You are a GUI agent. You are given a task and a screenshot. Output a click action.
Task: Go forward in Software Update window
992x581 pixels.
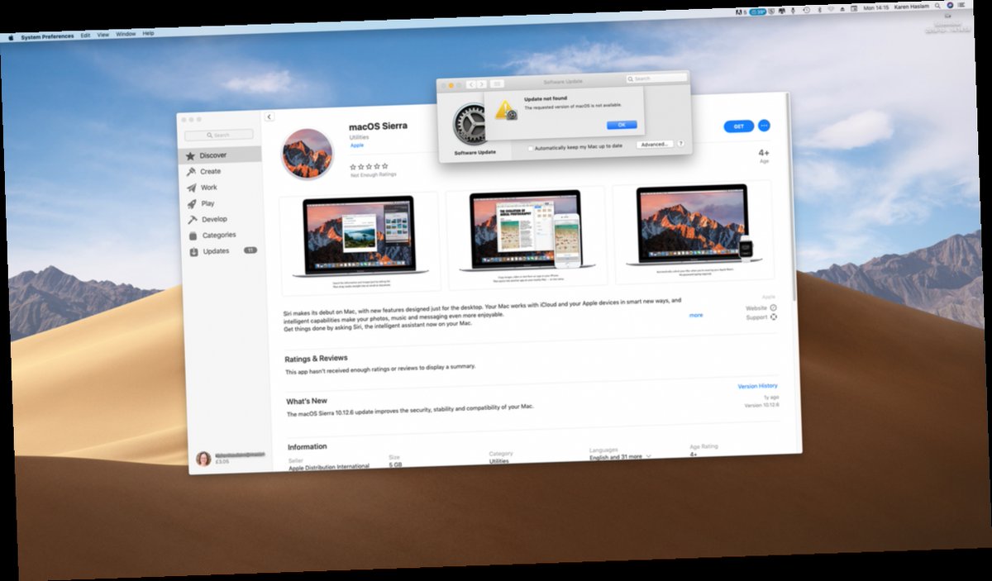pos(481,84)
